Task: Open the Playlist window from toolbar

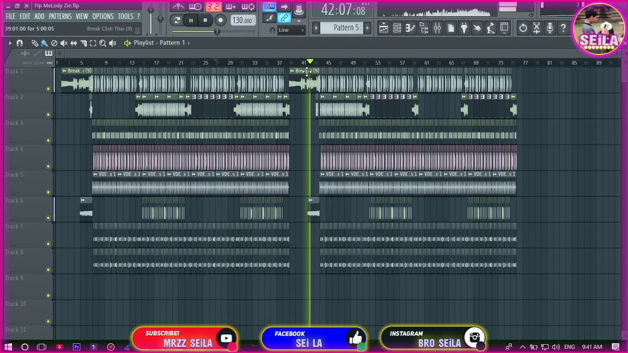Action: click(x=384, y=28)
